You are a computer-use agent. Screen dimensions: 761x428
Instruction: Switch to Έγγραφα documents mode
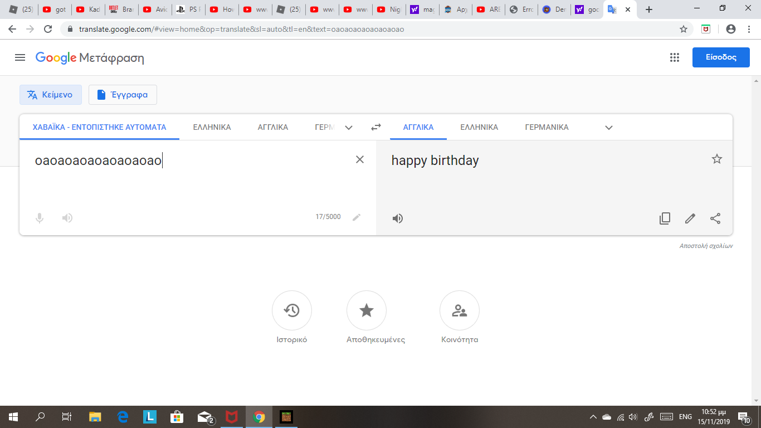click(123, 95)
